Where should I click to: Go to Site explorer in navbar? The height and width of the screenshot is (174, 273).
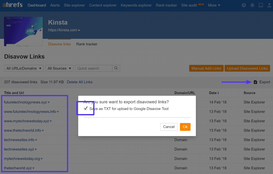point(74,5)
